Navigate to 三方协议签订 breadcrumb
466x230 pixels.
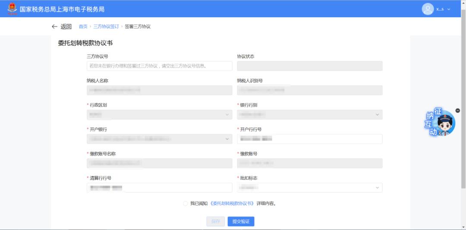tap(106, 27)
